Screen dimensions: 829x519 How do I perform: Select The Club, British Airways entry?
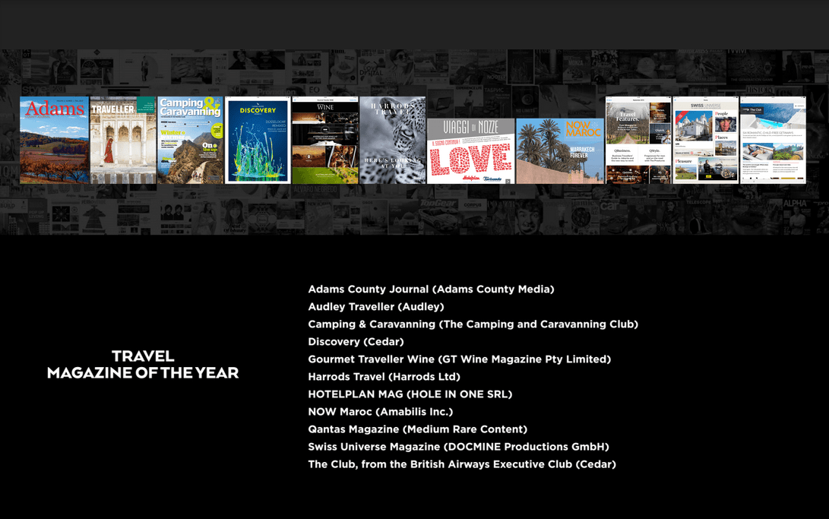[x=462, y=464]
